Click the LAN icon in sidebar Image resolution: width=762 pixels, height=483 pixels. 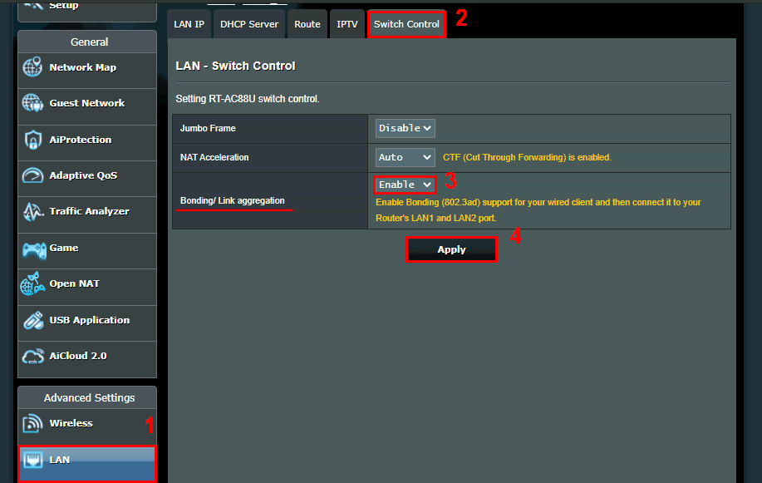33,460
